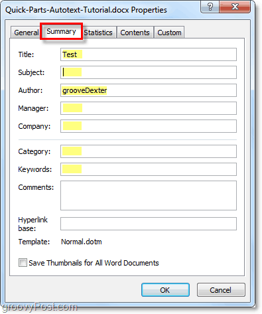
Task: Select the Company input box
Action: point(149,126)
